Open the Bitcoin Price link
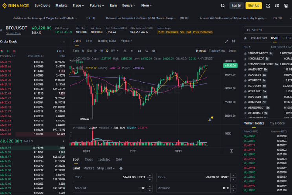Screen dimensions: 292x195 [13, 33]
